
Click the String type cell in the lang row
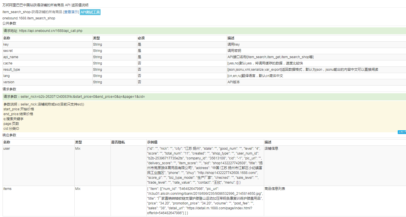pyautogui.click(x=115, y=76)
